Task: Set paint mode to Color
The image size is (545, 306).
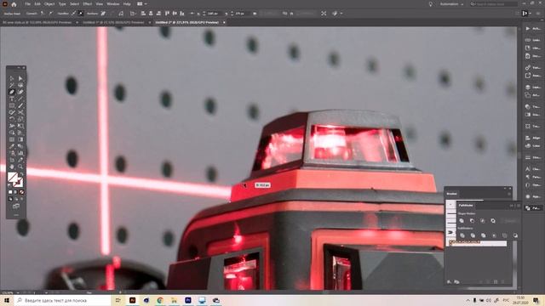Action: point(10,192)
